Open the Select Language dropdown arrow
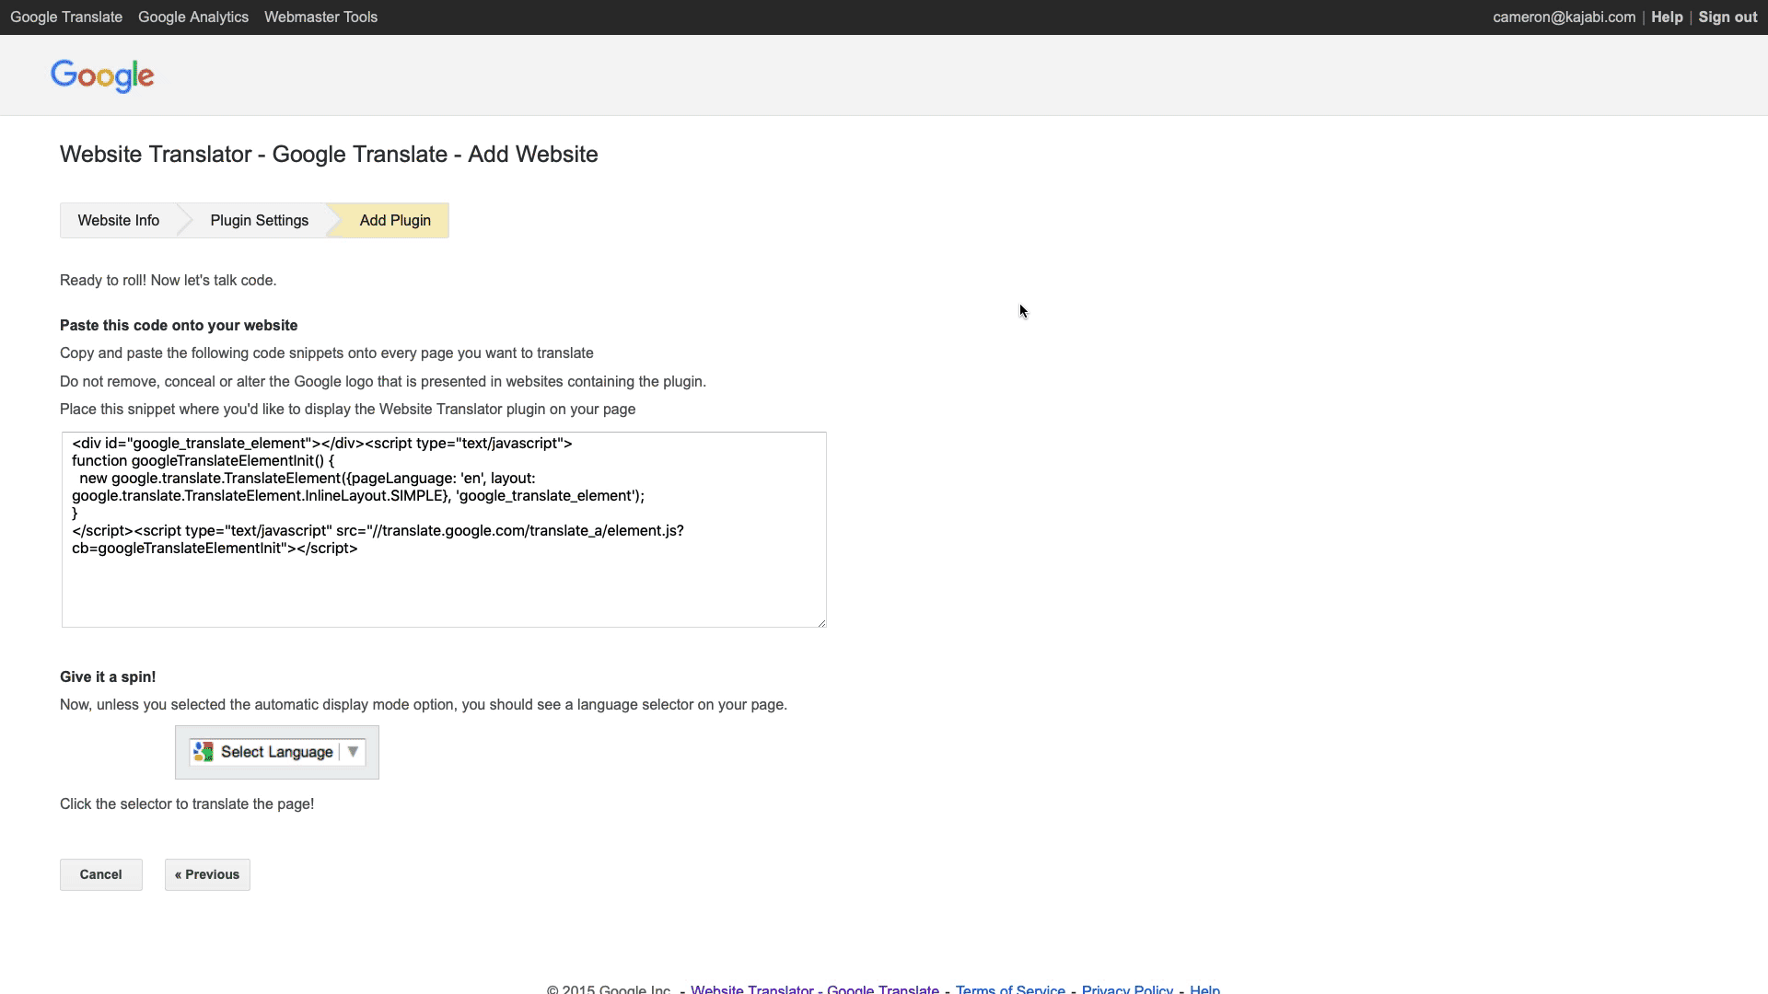This screenshot has height=994, width=1768. [353, 752]
